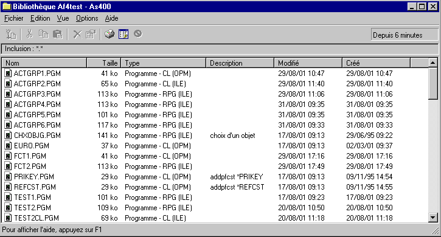
Task: Click the window resize grip corner
Action: coord(436,231)
